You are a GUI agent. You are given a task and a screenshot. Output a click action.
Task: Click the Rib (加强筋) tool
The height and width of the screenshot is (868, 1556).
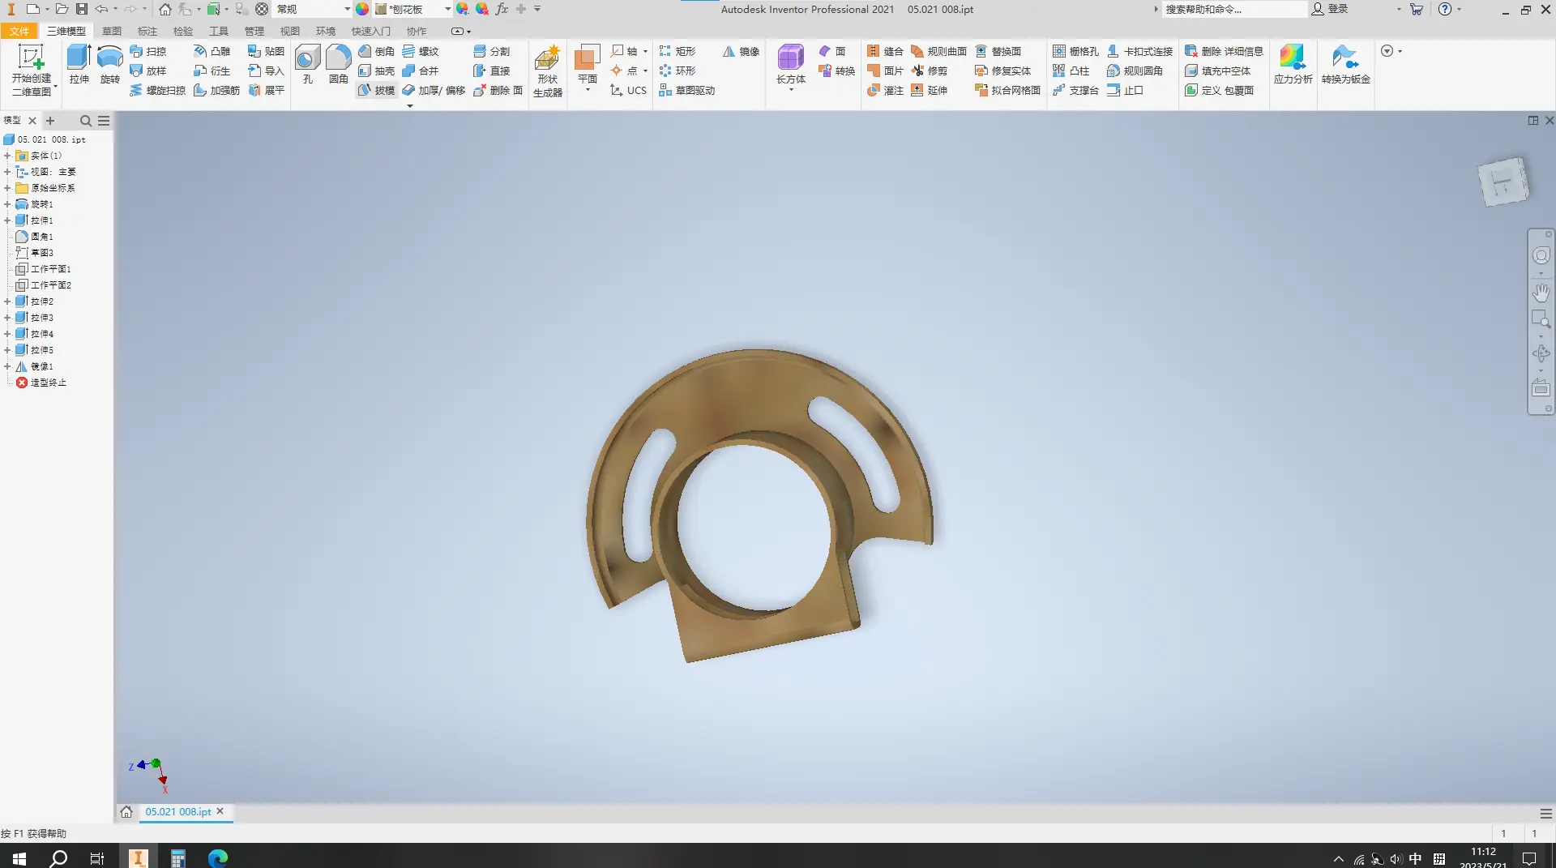[216, 90]
